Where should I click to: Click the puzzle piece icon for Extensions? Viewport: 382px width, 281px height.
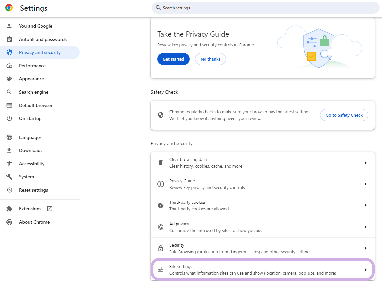[9, 209]
